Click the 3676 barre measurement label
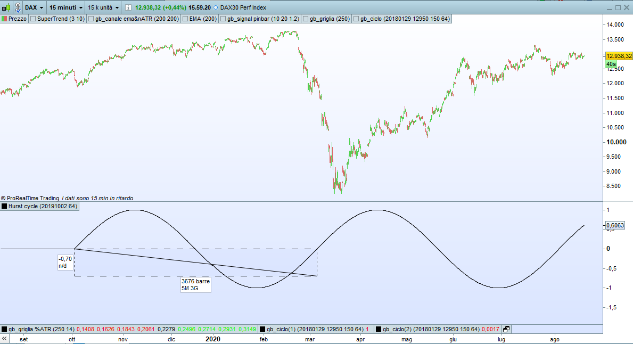 [x=195, y=281]
